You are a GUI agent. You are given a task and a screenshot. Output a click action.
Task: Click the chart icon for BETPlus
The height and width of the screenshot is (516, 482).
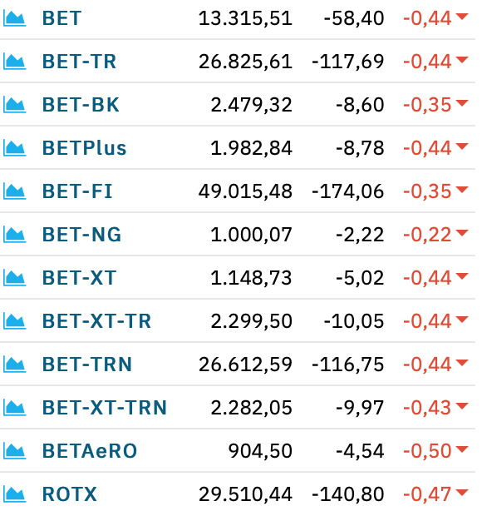pos(14,148)
